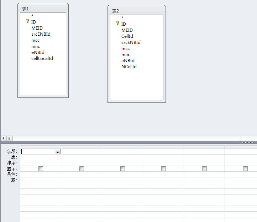Click the primary key icon in 表1
Viewport: 257px width, 222px height.
[x=27, y=21]
